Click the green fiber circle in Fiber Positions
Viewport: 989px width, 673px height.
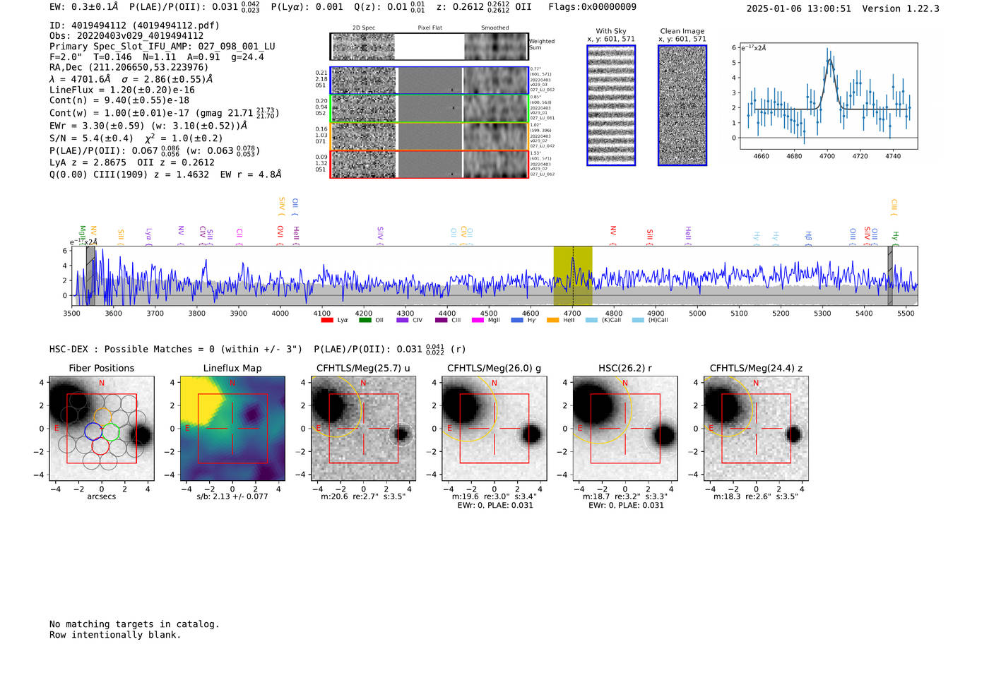(111, 431)
